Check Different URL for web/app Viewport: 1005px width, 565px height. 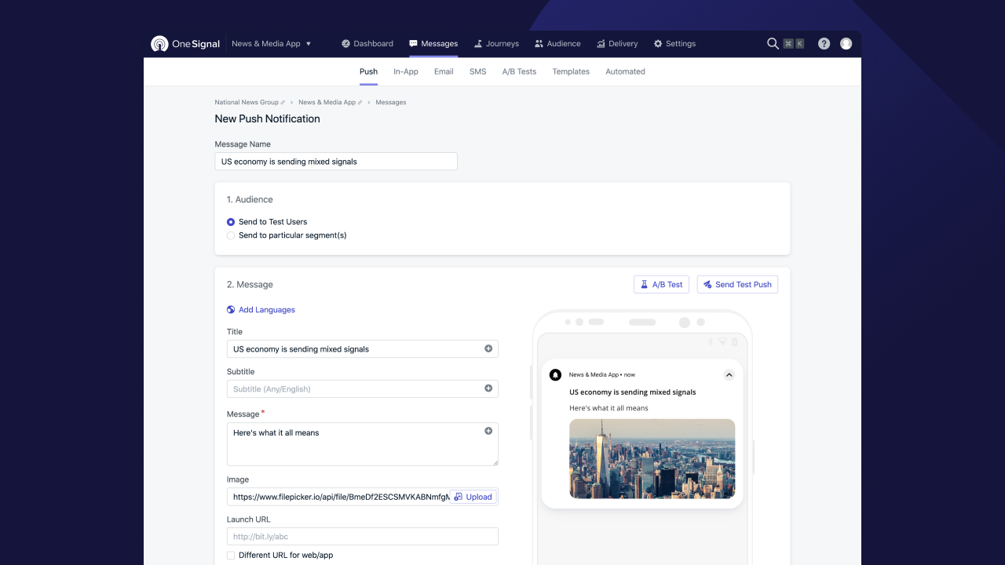coord(231,556)
